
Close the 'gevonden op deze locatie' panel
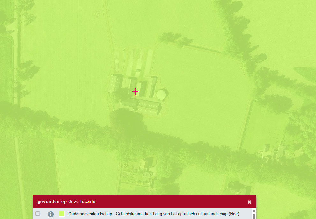click(x=249, y=202)
